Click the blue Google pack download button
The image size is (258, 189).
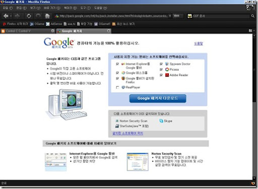pyautogui.click(x=158, y=98)
